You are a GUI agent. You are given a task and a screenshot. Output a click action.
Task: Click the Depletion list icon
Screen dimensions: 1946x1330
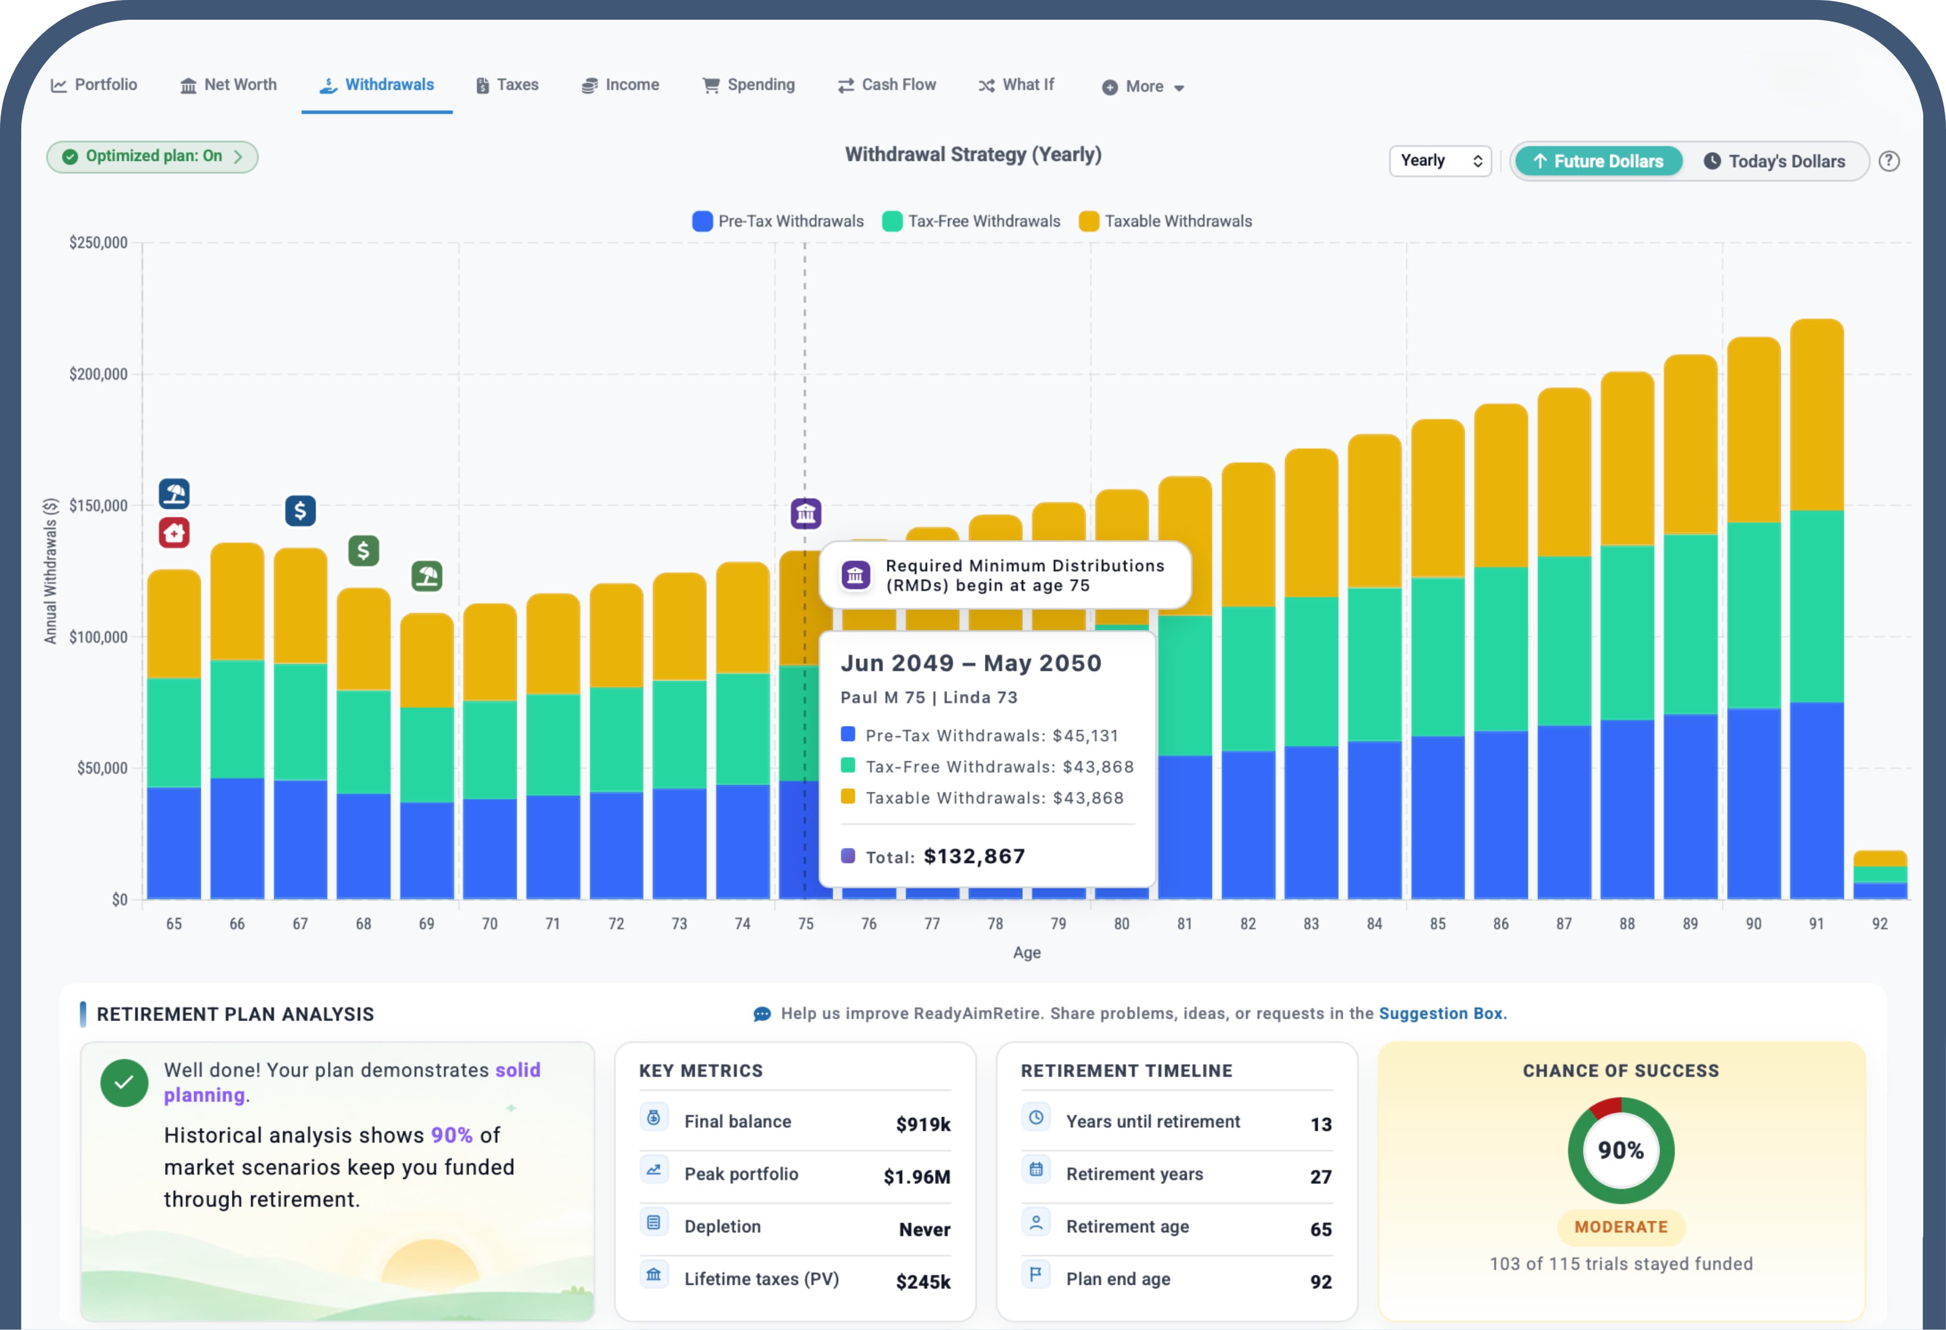(x=654, y=1223)
